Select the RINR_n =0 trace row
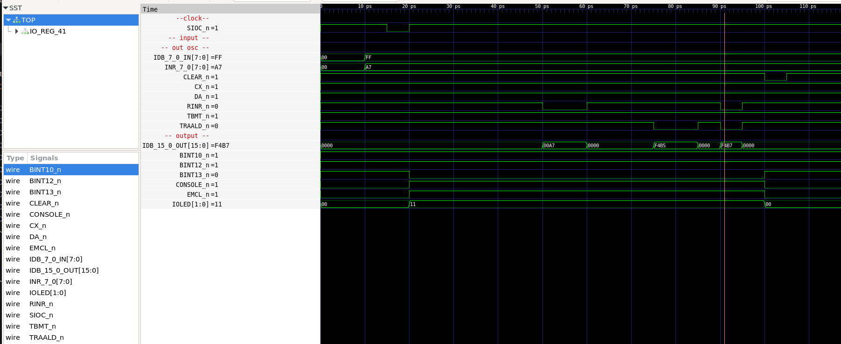The height and width of the screenshot is (344, 841). (230, 106)
